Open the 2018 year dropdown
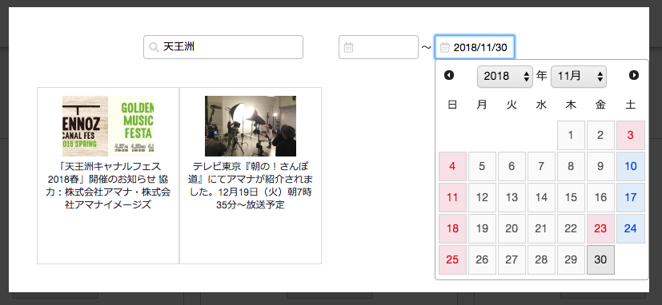662x305 pixels. pyautogui.click(x=505, y=77)
